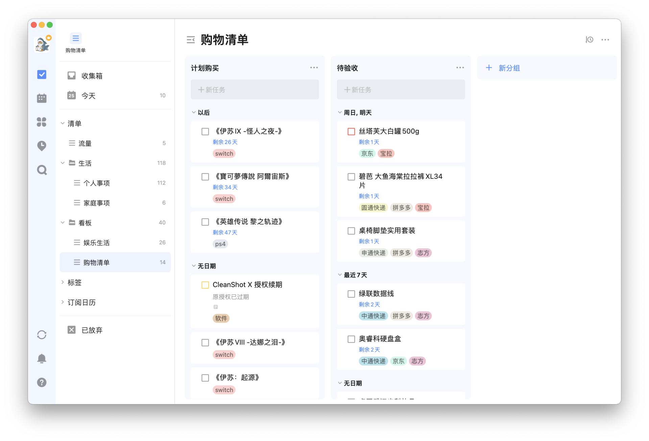Click the pink 宝拉 tag on 丝塔芙 task
This screenshot has height=441, width=649.
pos(386,153)
